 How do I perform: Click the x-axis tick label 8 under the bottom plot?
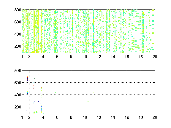(71, 117)
